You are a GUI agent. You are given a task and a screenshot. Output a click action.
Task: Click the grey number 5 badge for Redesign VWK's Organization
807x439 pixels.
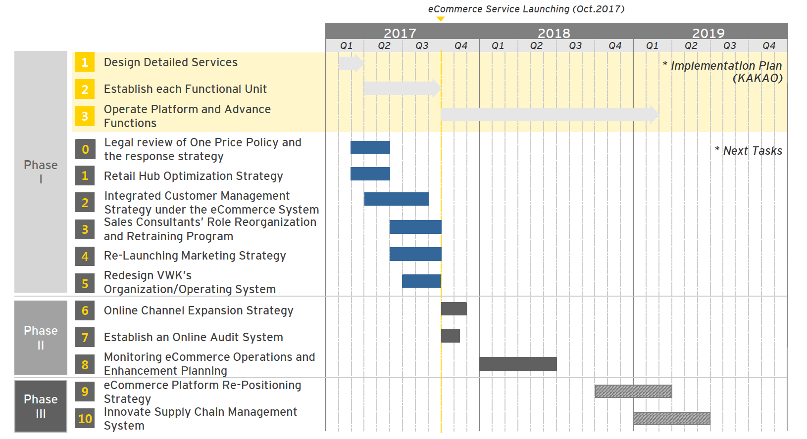click(85, 284)
